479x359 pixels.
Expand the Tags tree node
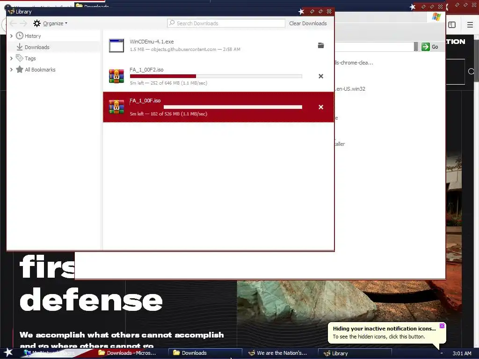11,58
